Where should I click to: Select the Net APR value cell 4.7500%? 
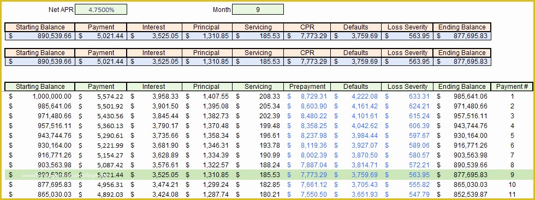pyautogui.click(x=101, y=10)
